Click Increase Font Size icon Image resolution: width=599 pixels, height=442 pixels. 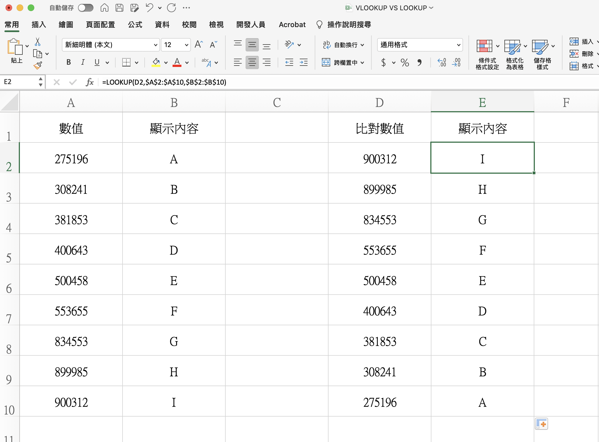[x=199, y=45]
